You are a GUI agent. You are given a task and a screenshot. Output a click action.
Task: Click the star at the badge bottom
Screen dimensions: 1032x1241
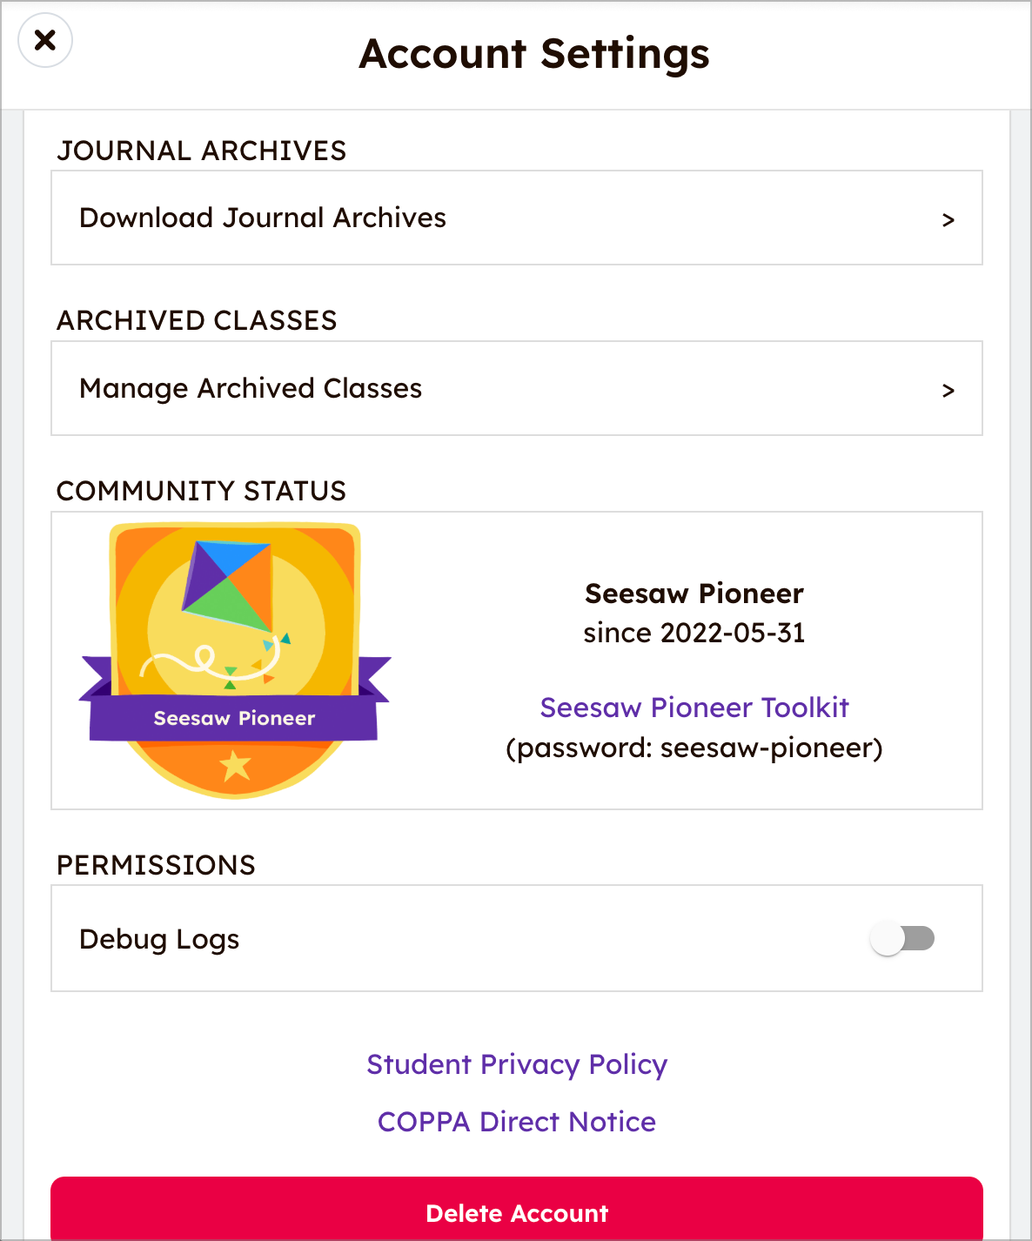pyautogui.click(x=235, y=766)
